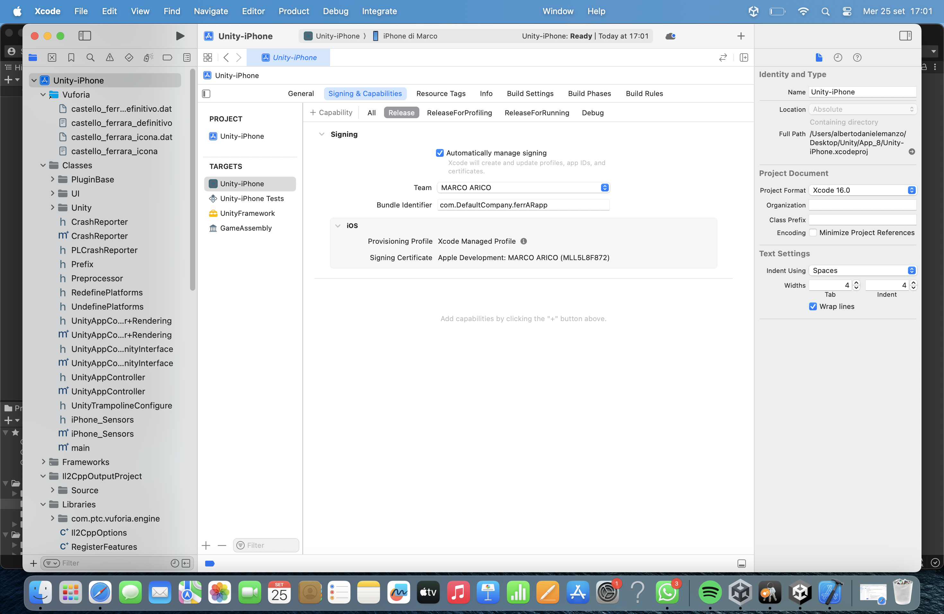Image resolution: width=944 pixels, height=614 pixels.
Task: Add an editor split on the right
Action: point(744,57)
